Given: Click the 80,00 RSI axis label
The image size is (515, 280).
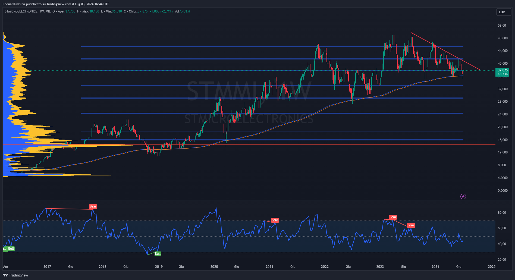Looking at the screenshot, I should coord(502,213).
